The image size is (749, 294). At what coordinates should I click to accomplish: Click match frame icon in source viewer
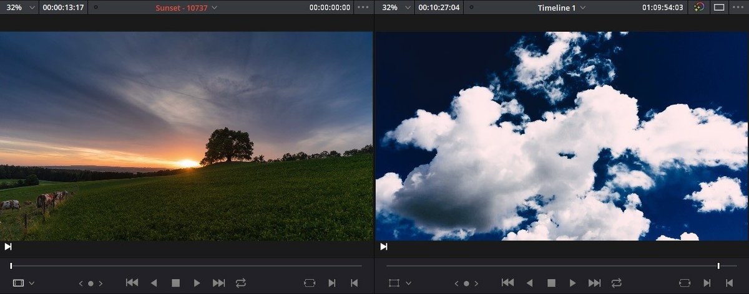click(310, 283)
